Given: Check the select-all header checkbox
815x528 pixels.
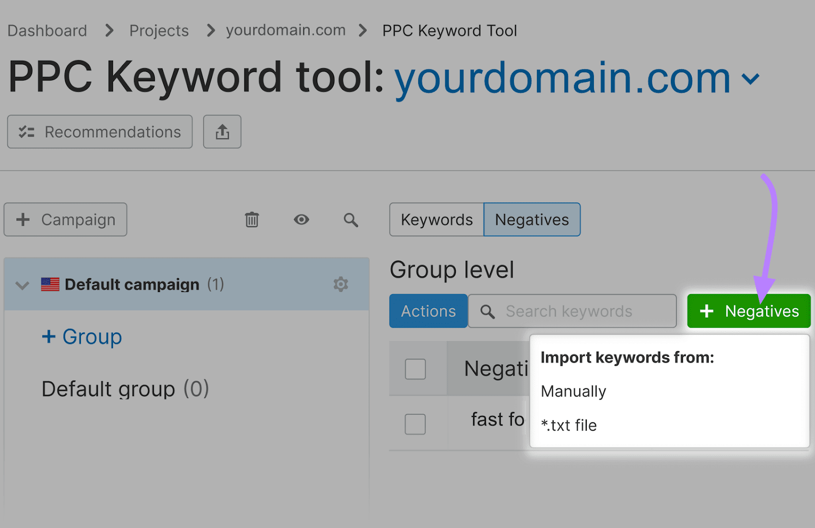Looking at the screenshot, I should pyautogui.click(x=415, y=369).
